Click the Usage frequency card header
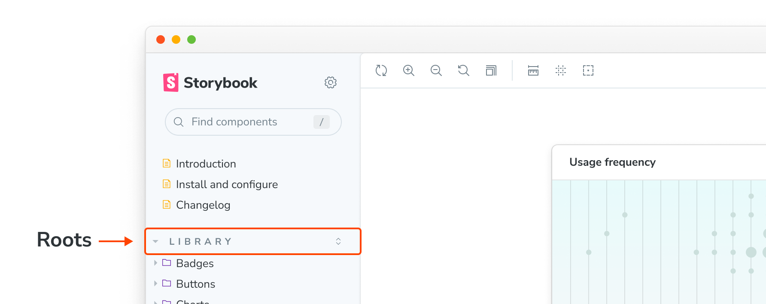Image resolution: width=766 pixels, height=304 pixels. pyautogui.click(x=612, y=162)
